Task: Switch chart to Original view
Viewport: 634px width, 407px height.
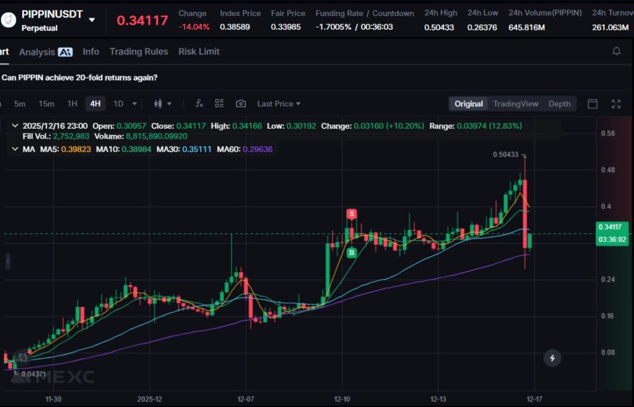Action: point(468,104)
